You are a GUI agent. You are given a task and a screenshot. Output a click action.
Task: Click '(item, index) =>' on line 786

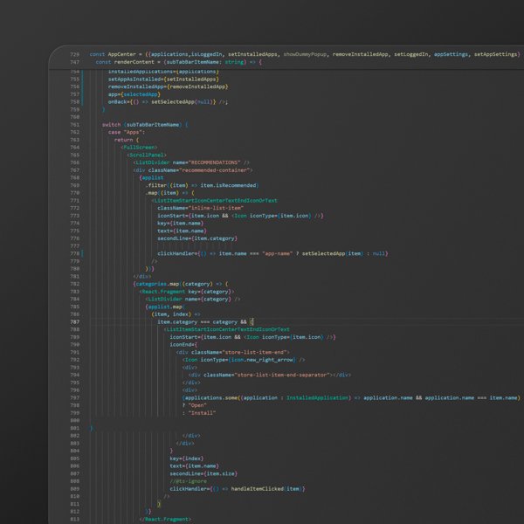click(x=176, y=314)
